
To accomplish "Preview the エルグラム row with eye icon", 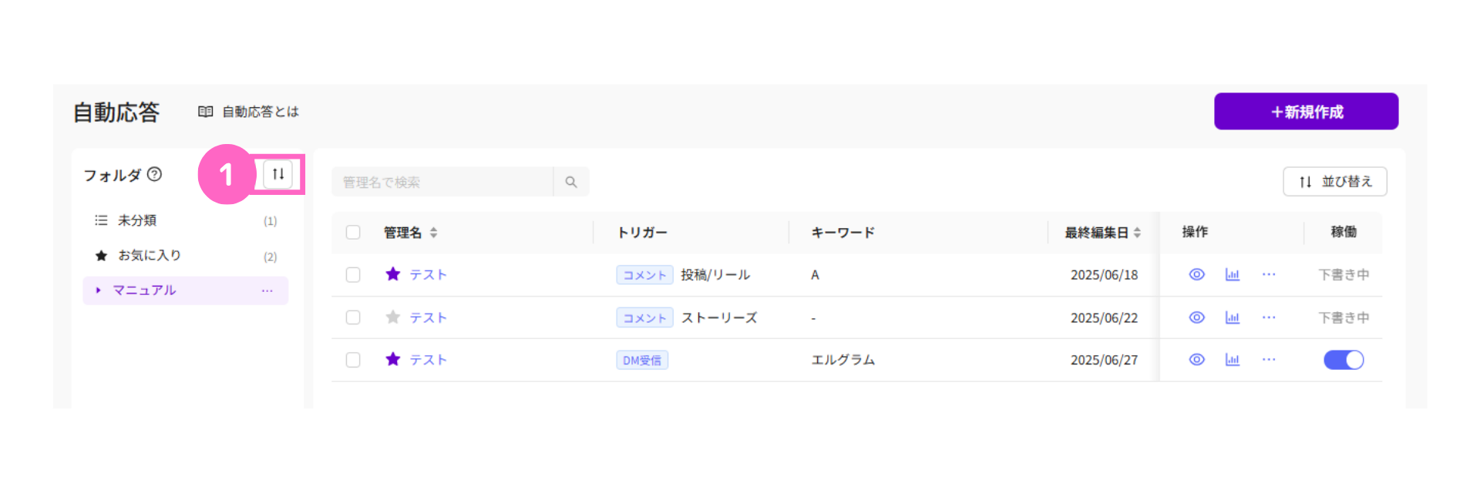I will click(x=1196, y=360).
